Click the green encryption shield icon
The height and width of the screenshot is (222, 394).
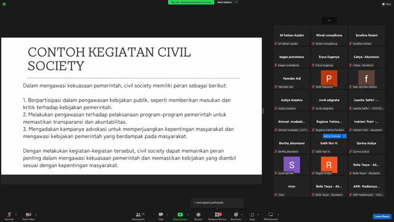[x=4, y=4]
